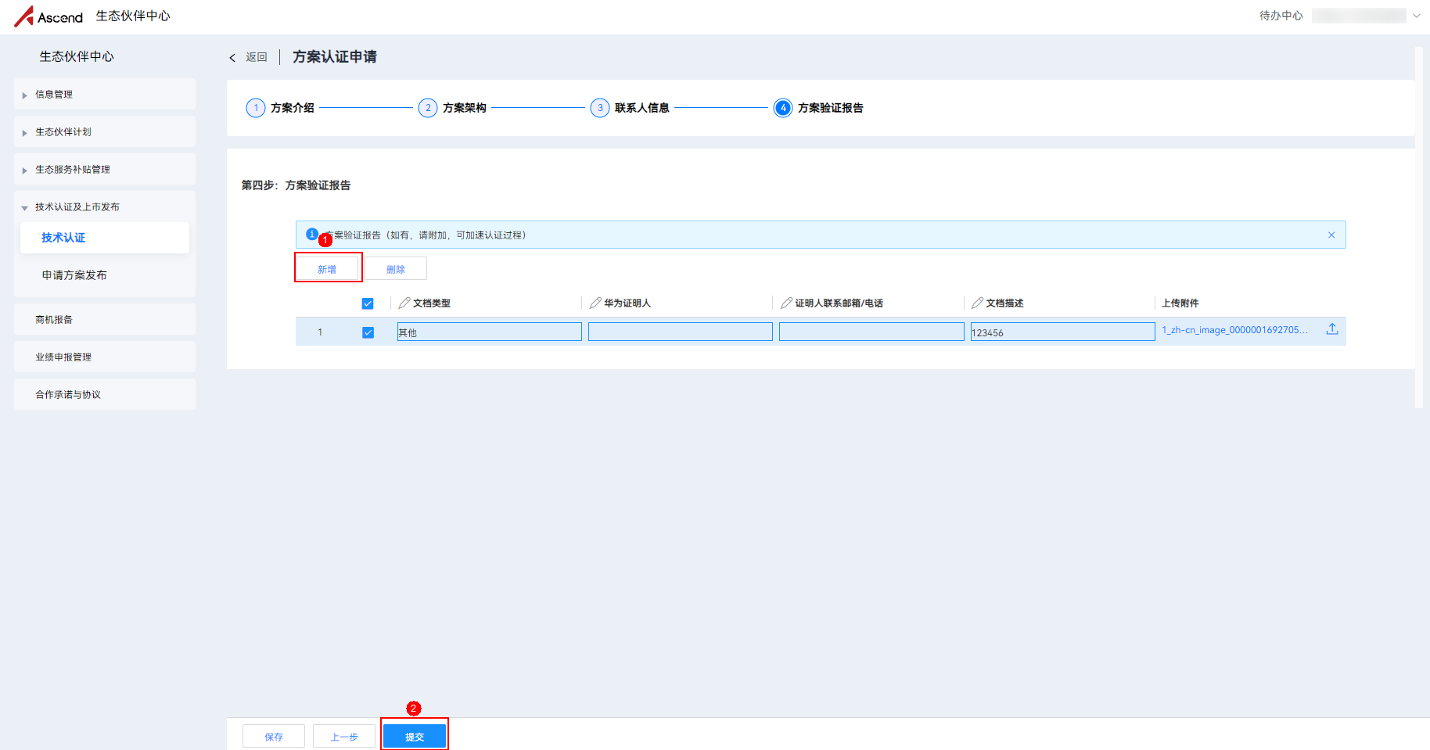Viewport: 1430px width, 750px height.
Task: Click the 上一步 button
Action: click(x=344, y=737)
